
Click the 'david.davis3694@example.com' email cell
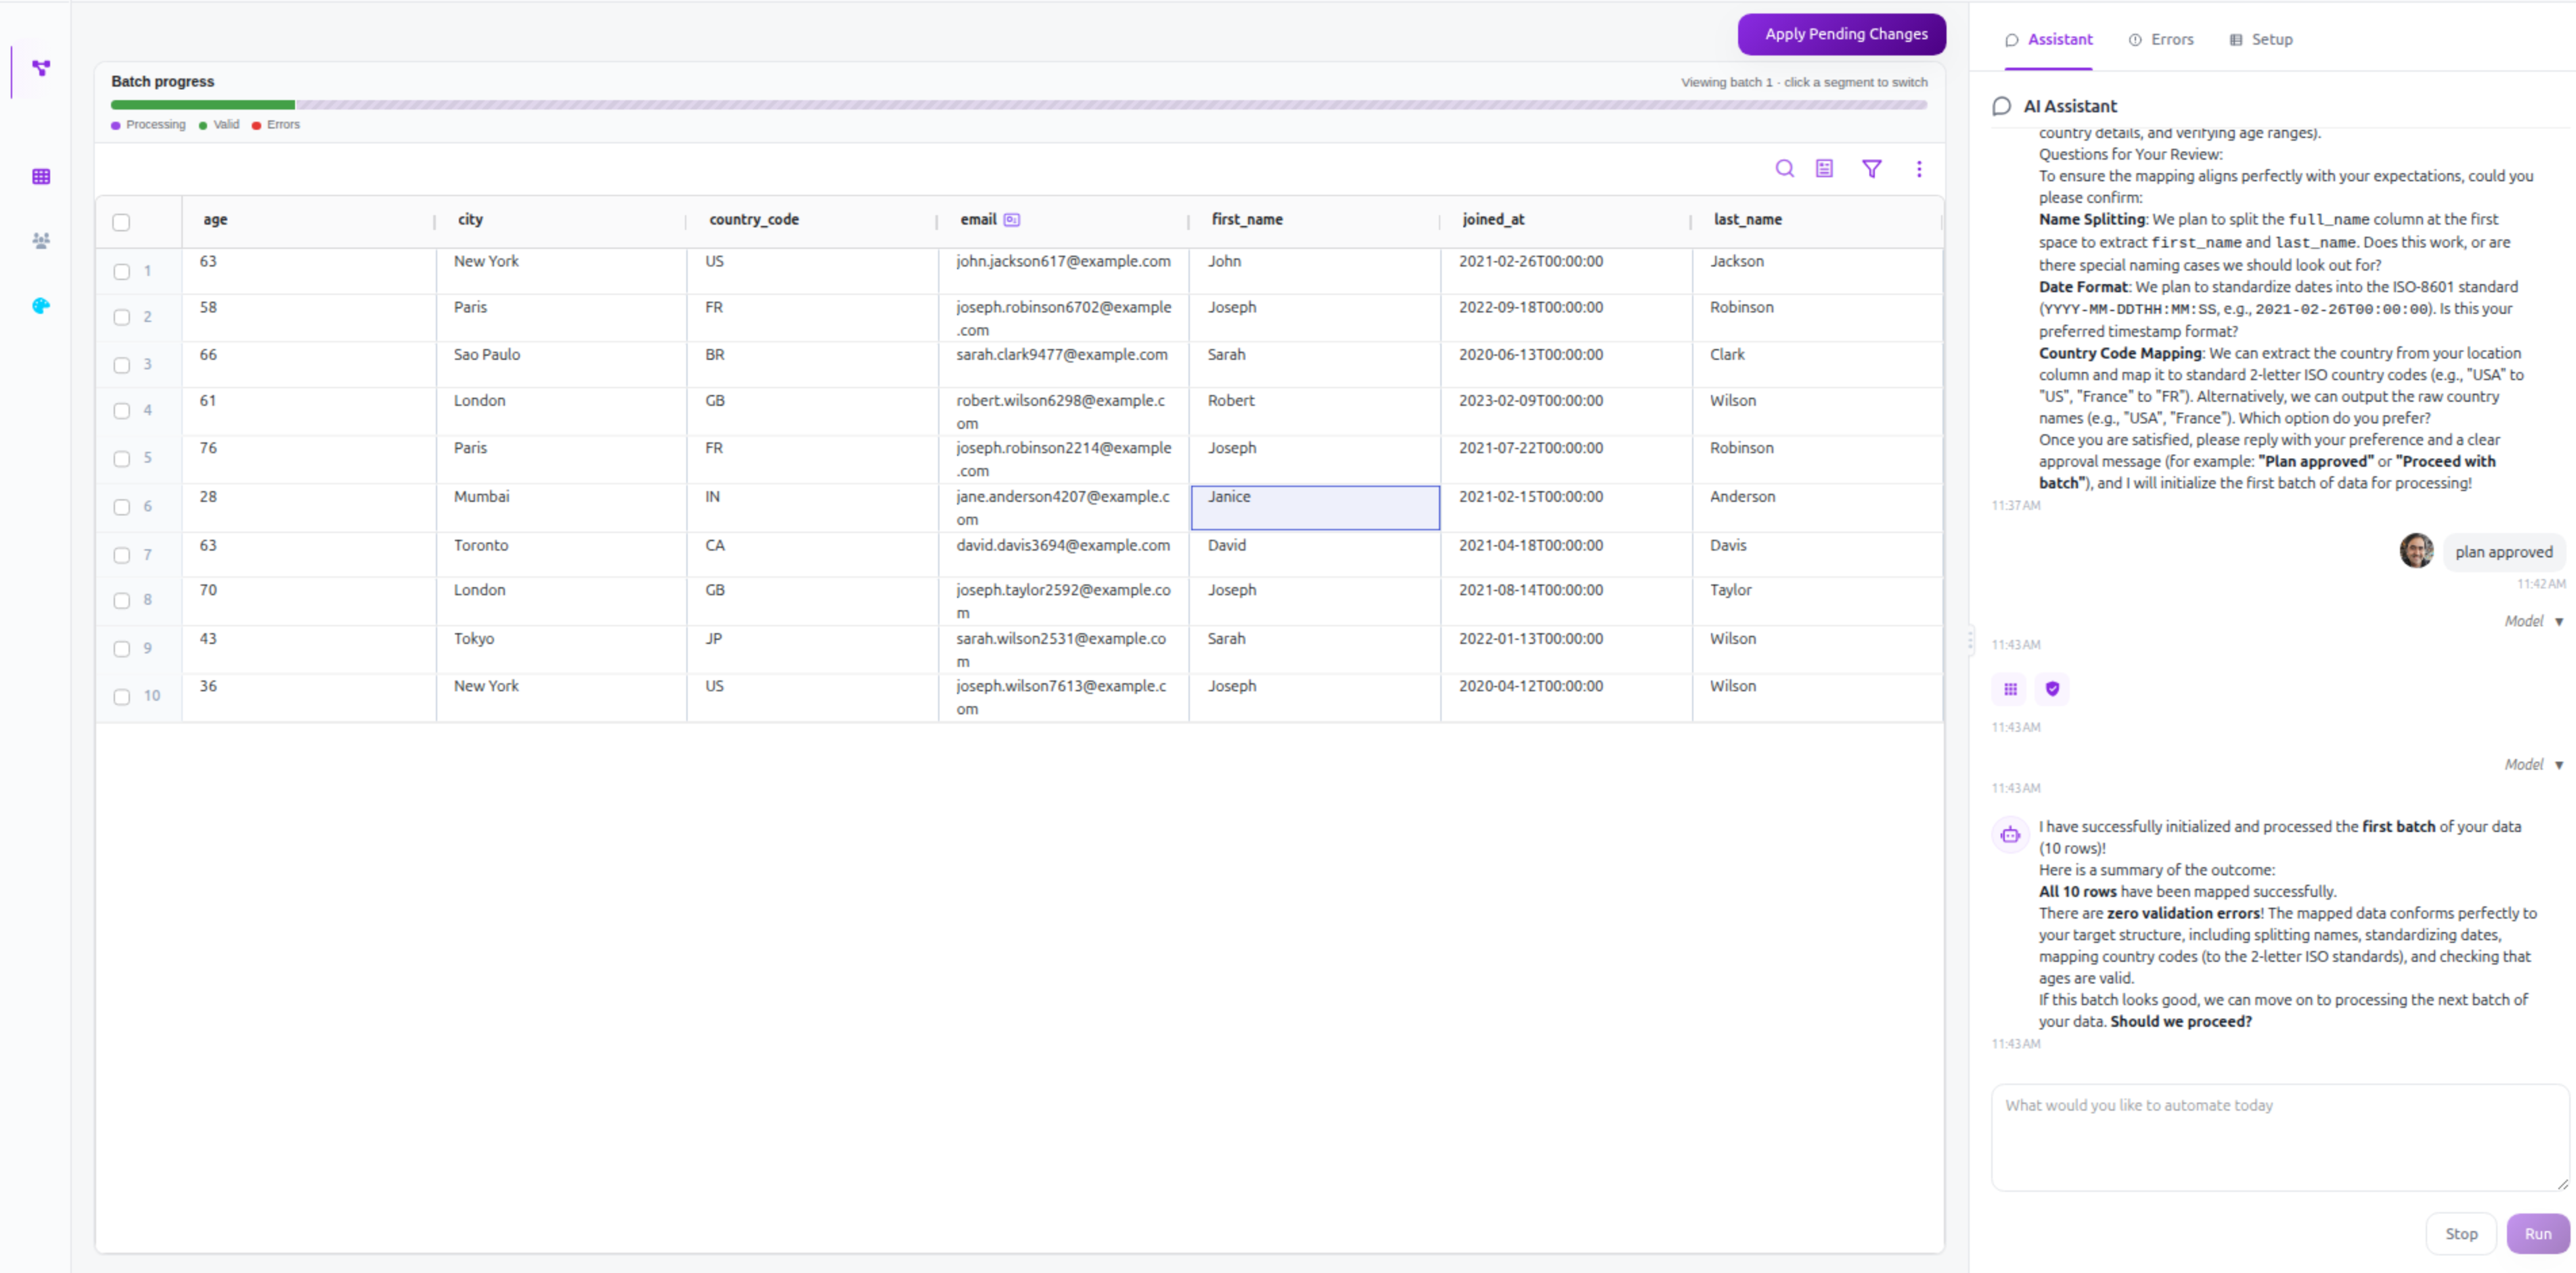click(x=1063, y=555)
